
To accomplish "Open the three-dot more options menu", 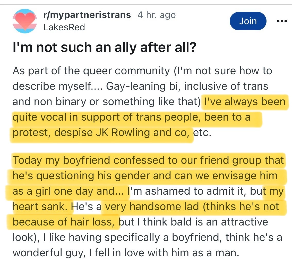I will [x=281, y=21].
